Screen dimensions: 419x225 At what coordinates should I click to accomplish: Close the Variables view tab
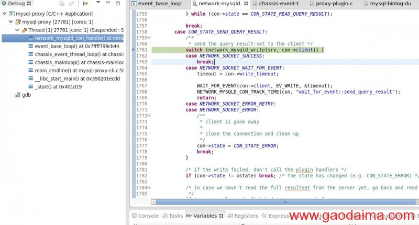[221, 216]
